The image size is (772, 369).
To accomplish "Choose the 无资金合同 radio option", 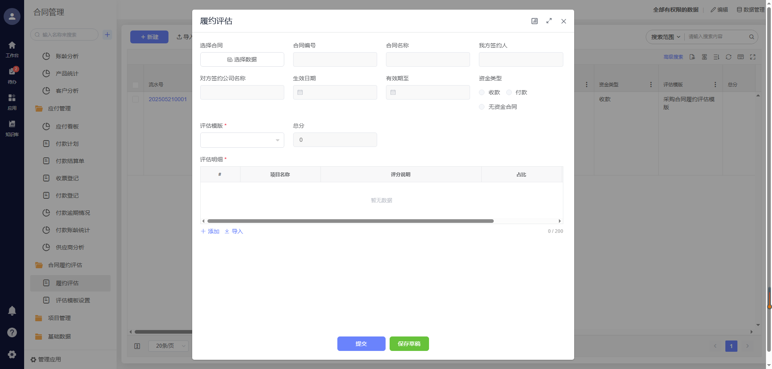I will click(482, 107).
